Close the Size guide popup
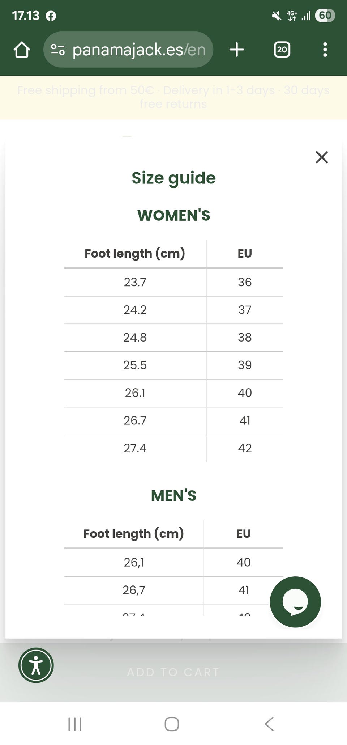This screenshot has width=347, height=745. click(322, 157)
